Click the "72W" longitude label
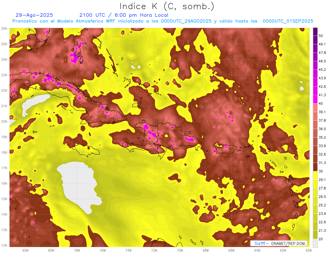Screen dimensions: 328x254 click(154, 250)
